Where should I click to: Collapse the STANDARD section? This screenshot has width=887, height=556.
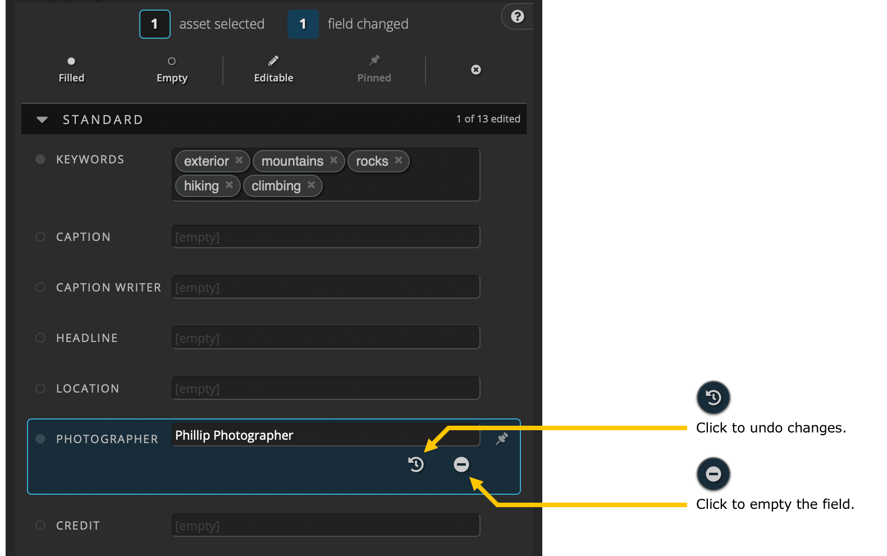click(42, 120)
